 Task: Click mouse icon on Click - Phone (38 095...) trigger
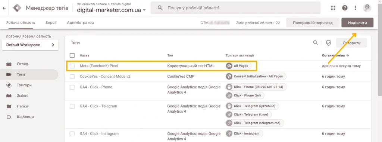[229, 87]
